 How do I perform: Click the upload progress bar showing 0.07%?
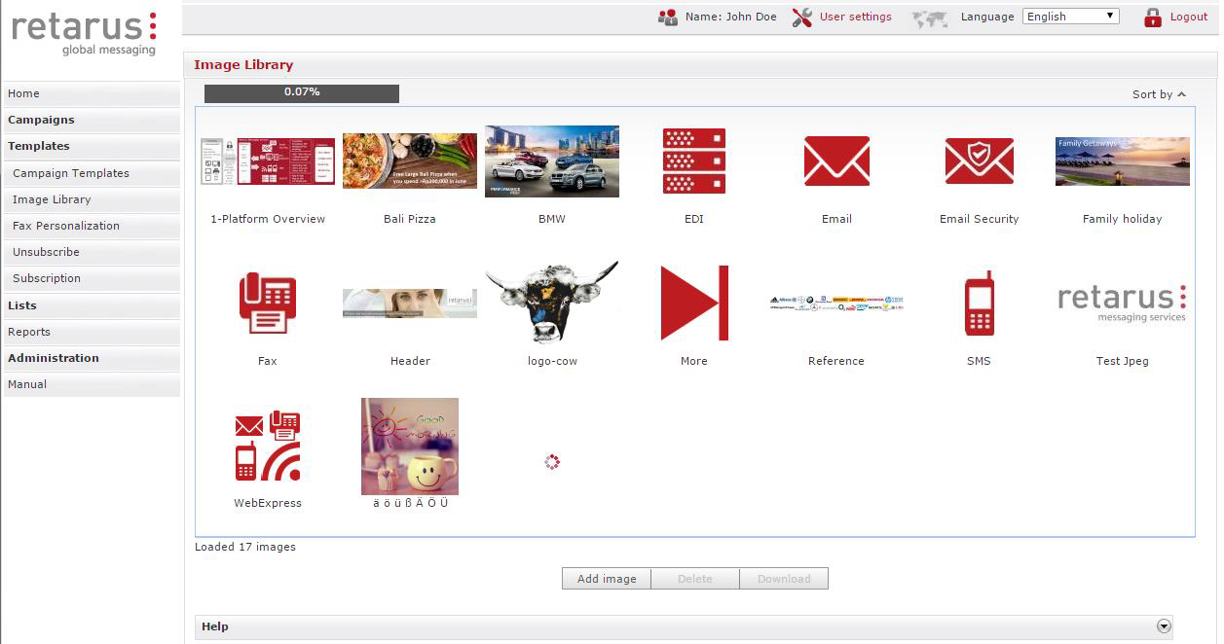pos(302,93)
